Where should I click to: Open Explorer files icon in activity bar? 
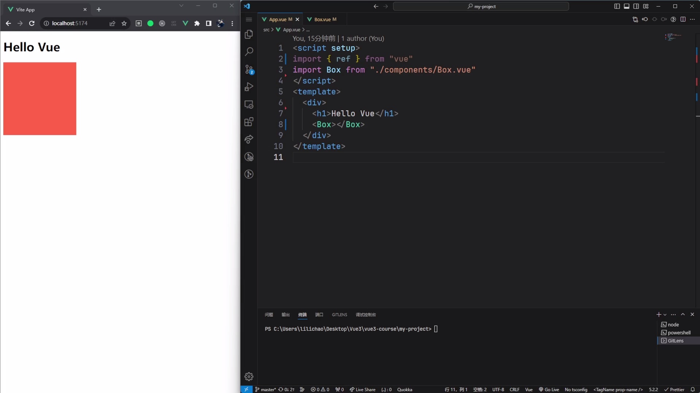249,34
